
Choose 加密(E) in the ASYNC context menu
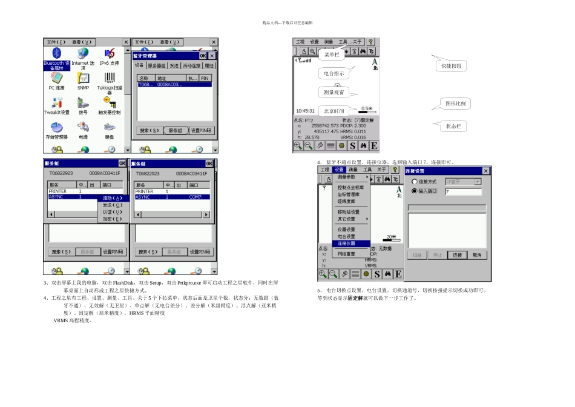(x=113, y=219)
